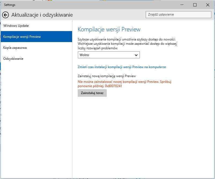Image resolution: width=215 pixels, height=179 pixels.
Task: Open Odzyskiwanie section
Action: 36,58
